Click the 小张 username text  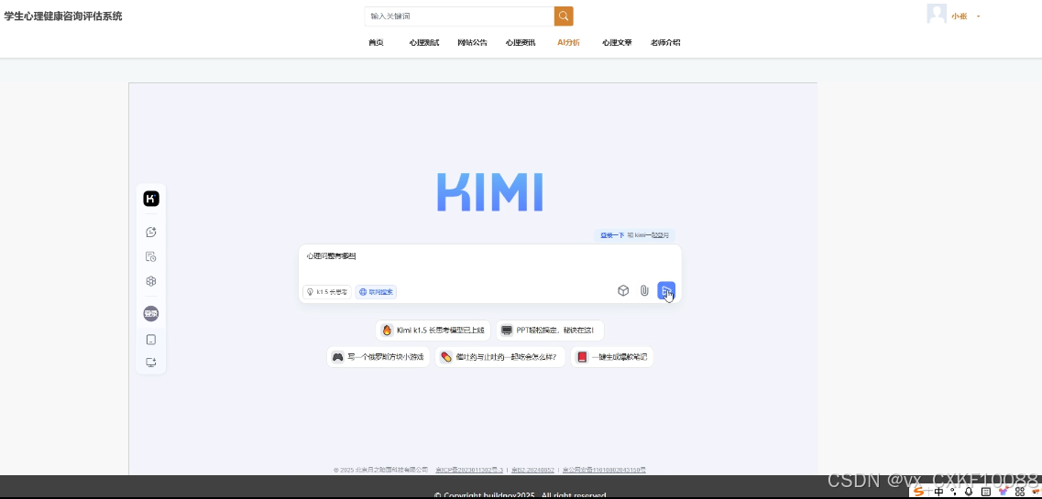(959, 16)
